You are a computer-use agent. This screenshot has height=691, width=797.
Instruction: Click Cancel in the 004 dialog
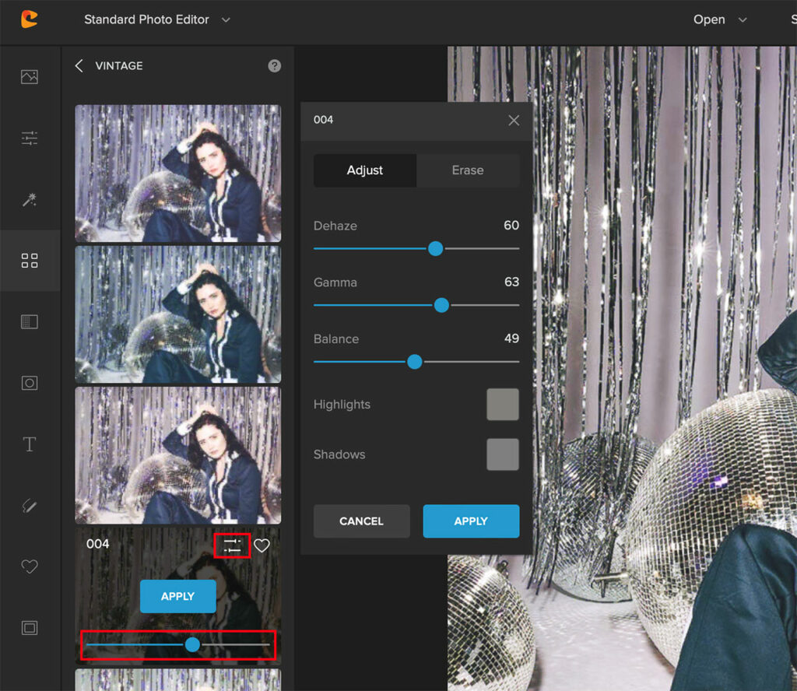click(361, 521)
